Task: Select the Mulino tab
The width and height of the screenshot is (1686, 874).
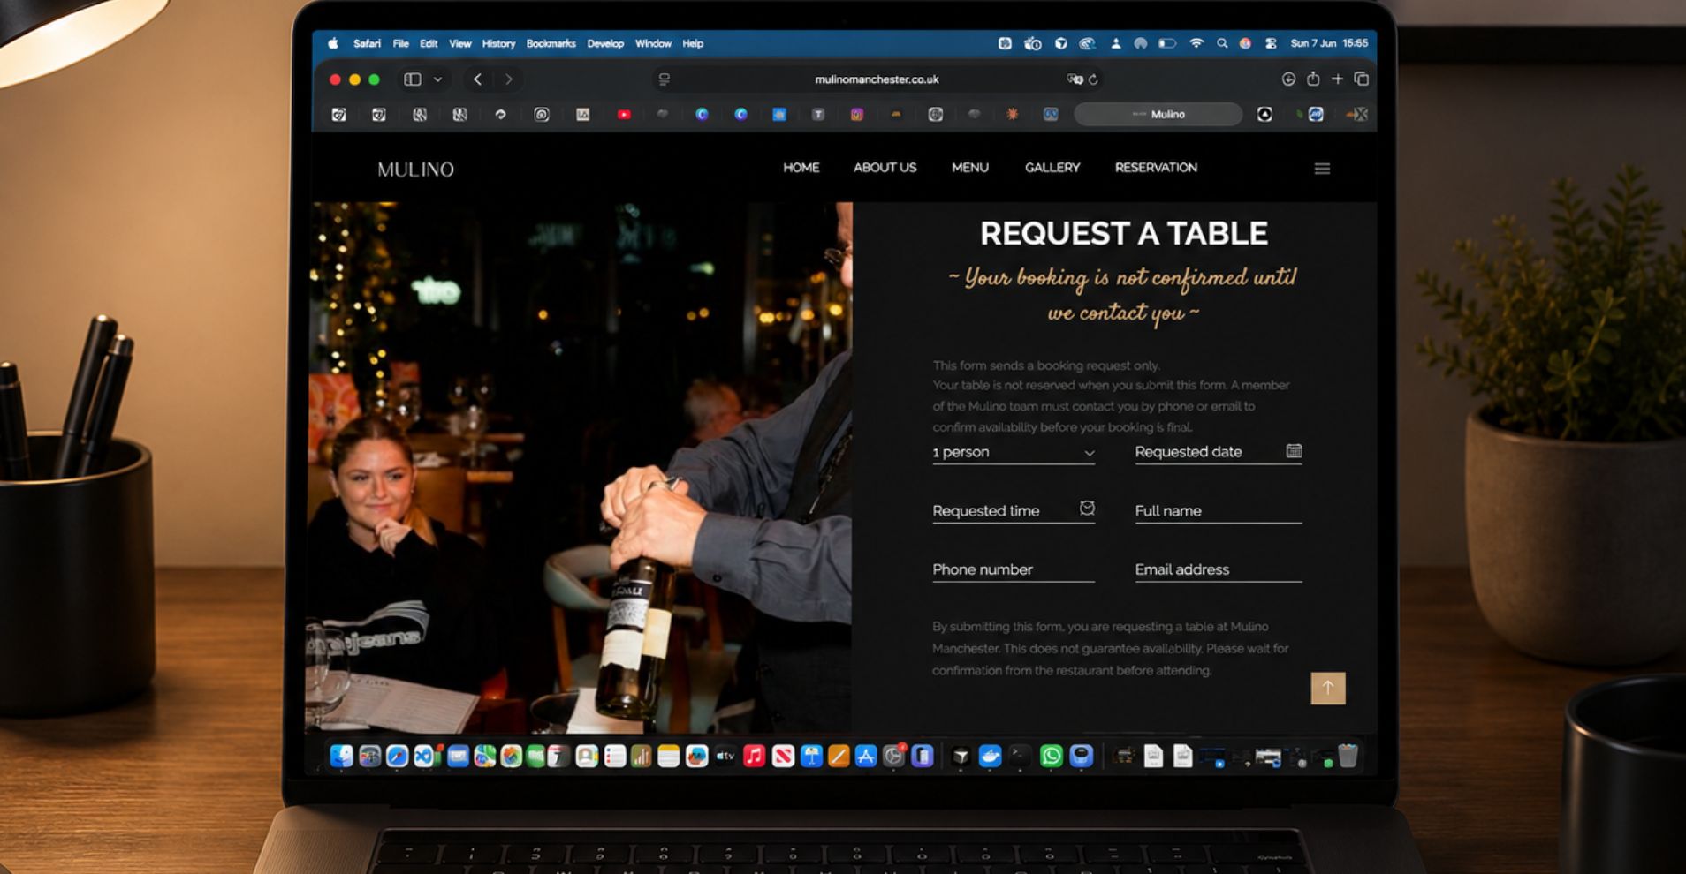Action: pyautogui.click(x=1158, y=114)
